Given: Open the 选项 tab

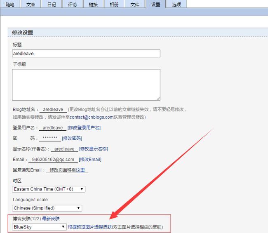Looking at the screenshot, I should pyautogui.click(x=176, y=4).
